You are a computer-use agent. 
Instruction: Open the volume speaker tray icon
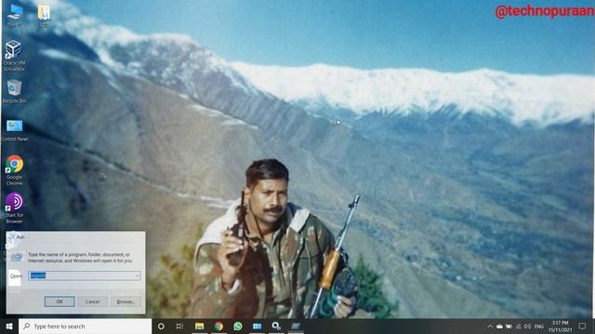527,327
